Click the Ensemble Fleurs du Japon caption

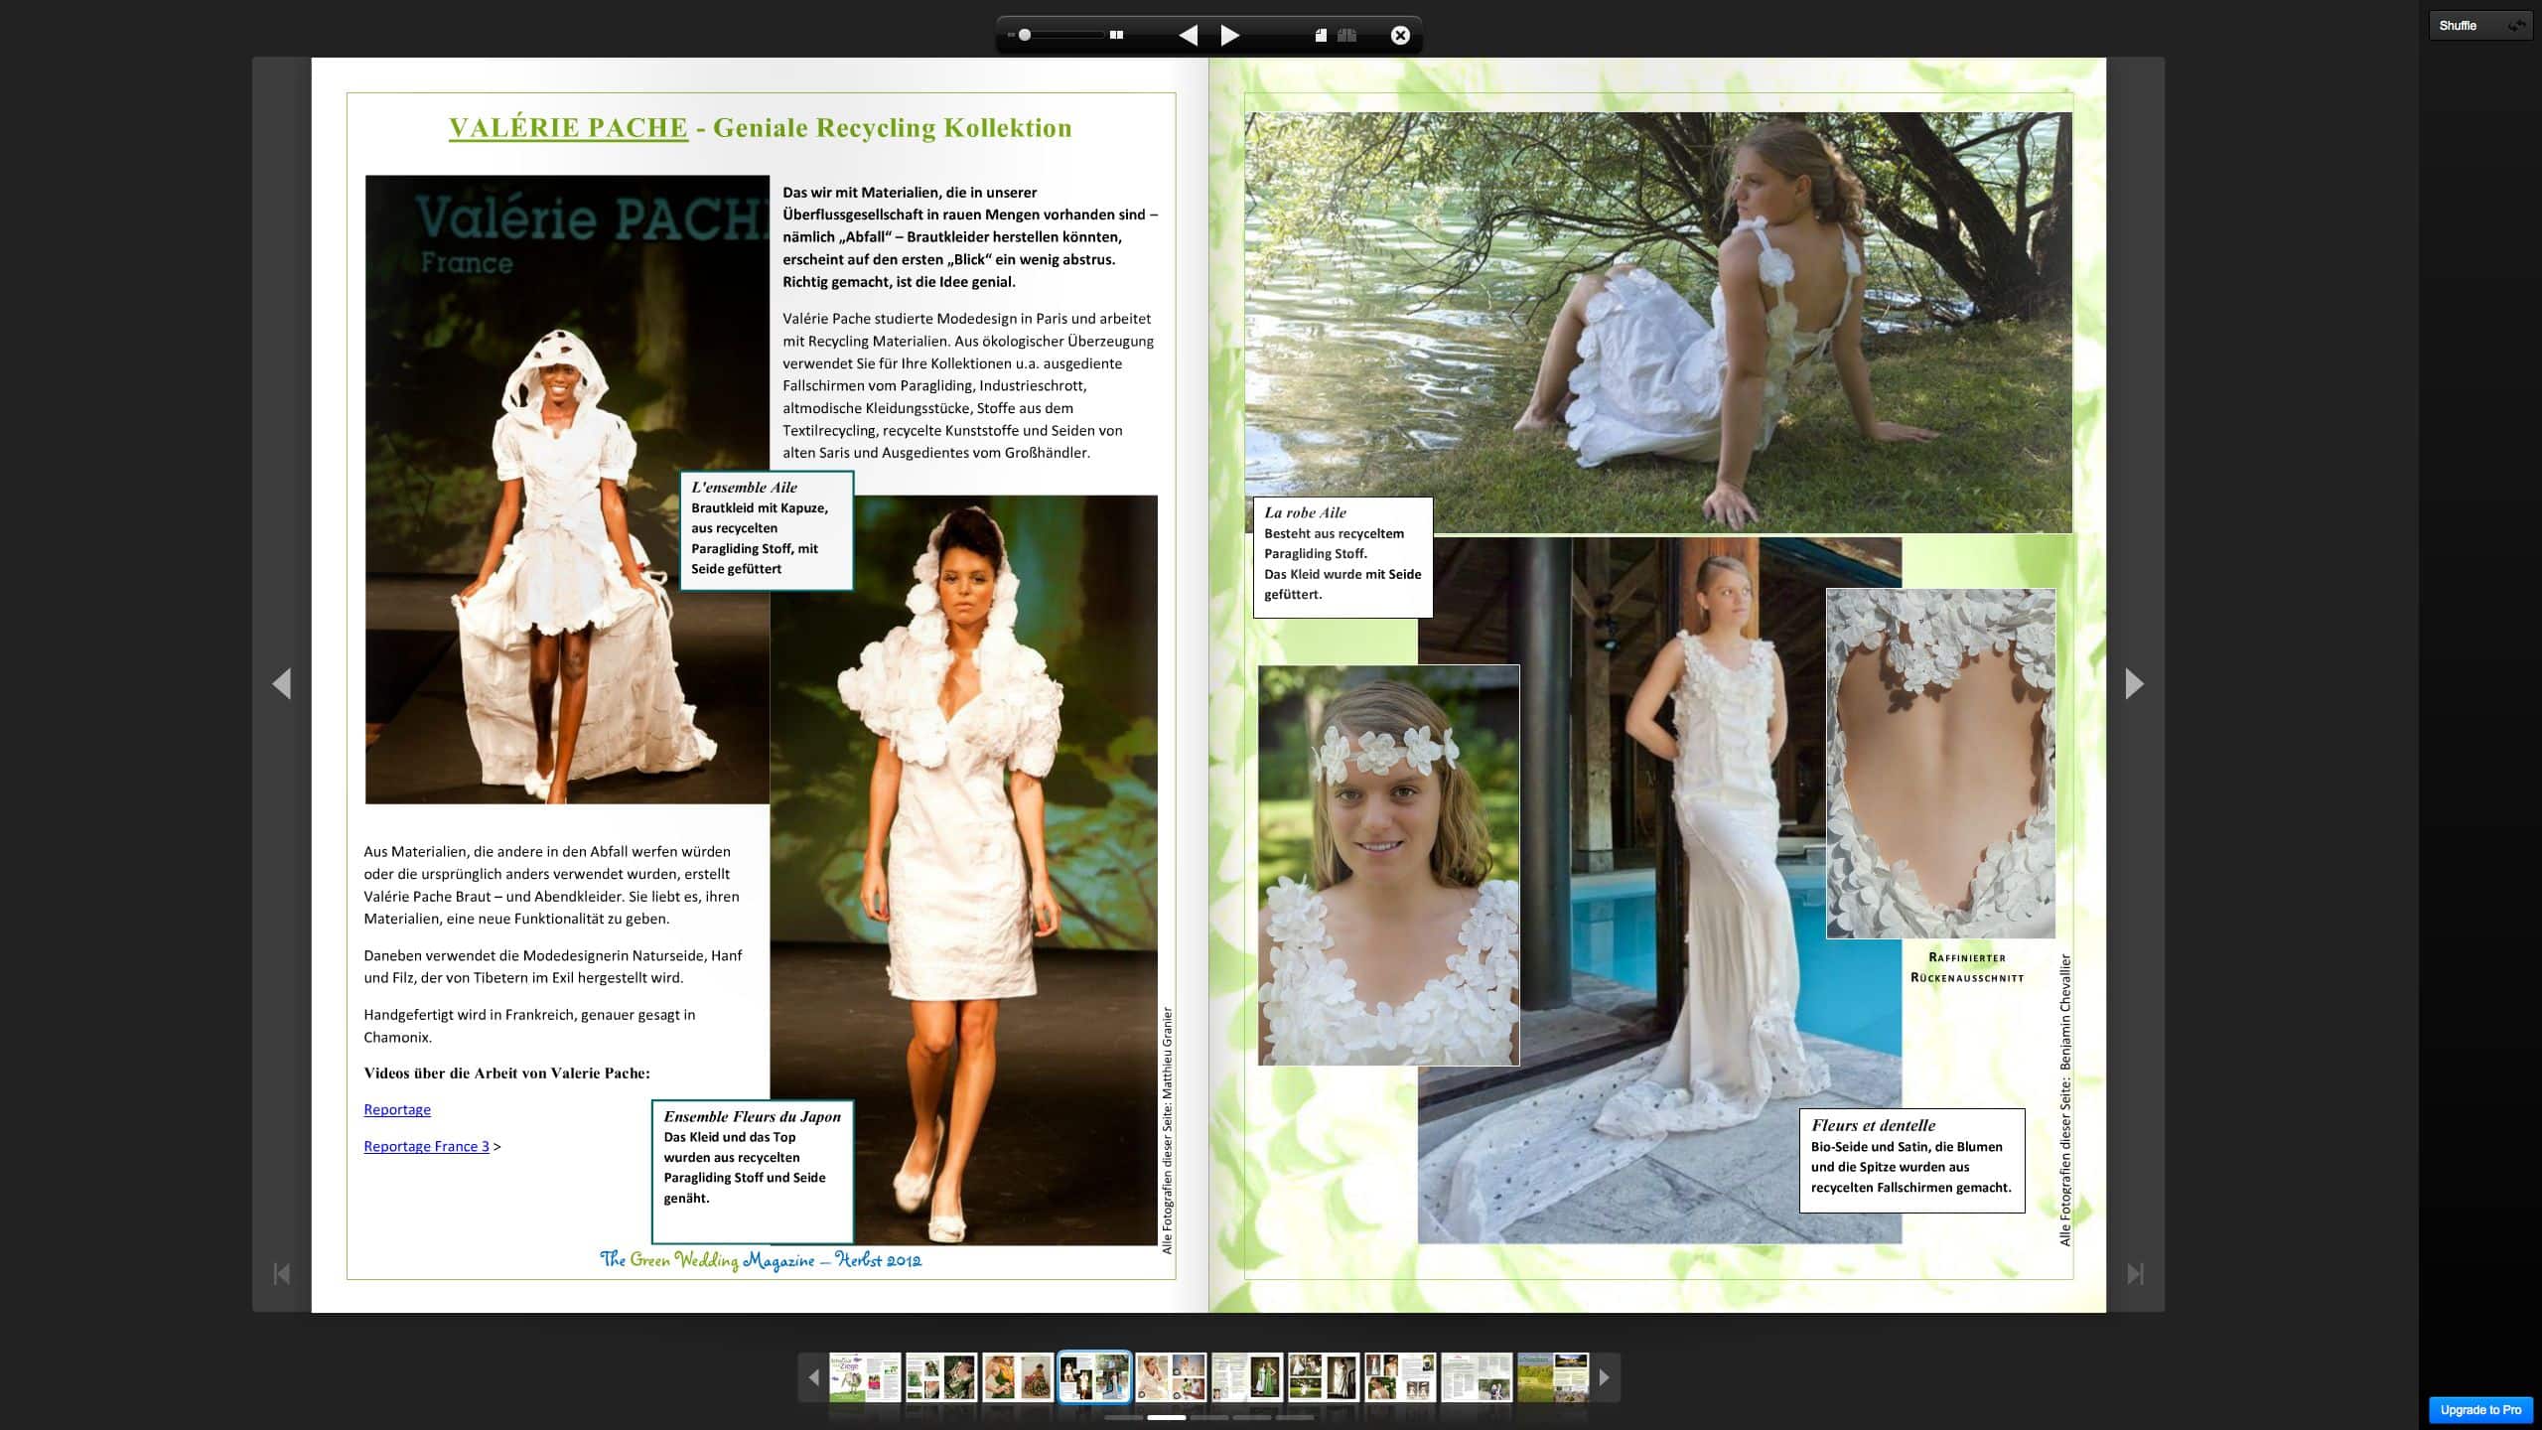point(753,1171)
